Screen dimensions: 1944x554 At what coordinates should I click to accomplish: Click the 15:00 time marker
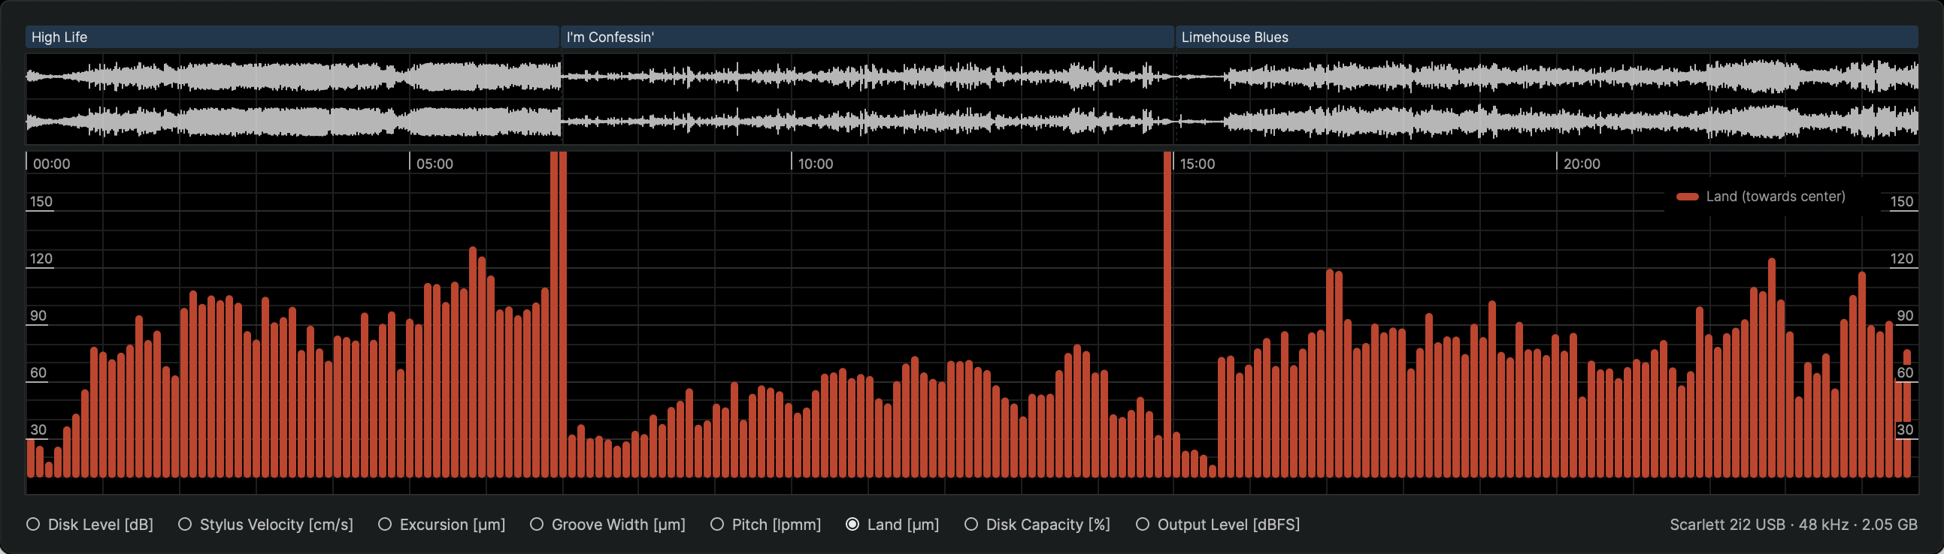pos(1197,164)
